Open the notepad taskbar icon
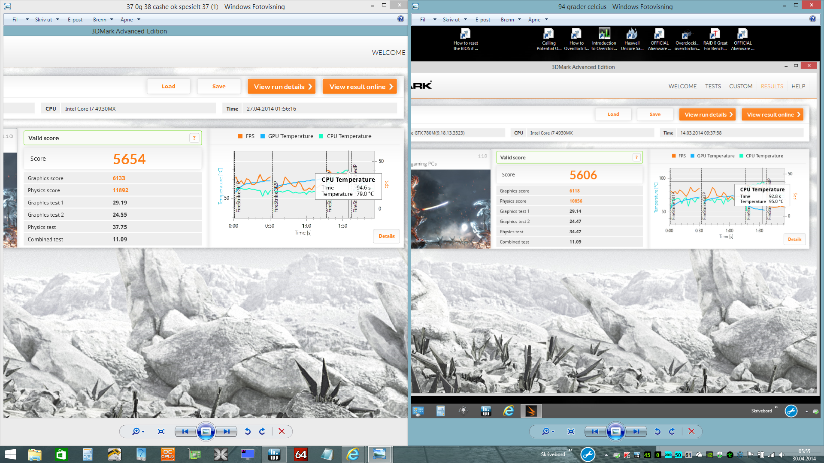Image resolution: width=824 pixels, height=463 pixels. tap(327, 454)
